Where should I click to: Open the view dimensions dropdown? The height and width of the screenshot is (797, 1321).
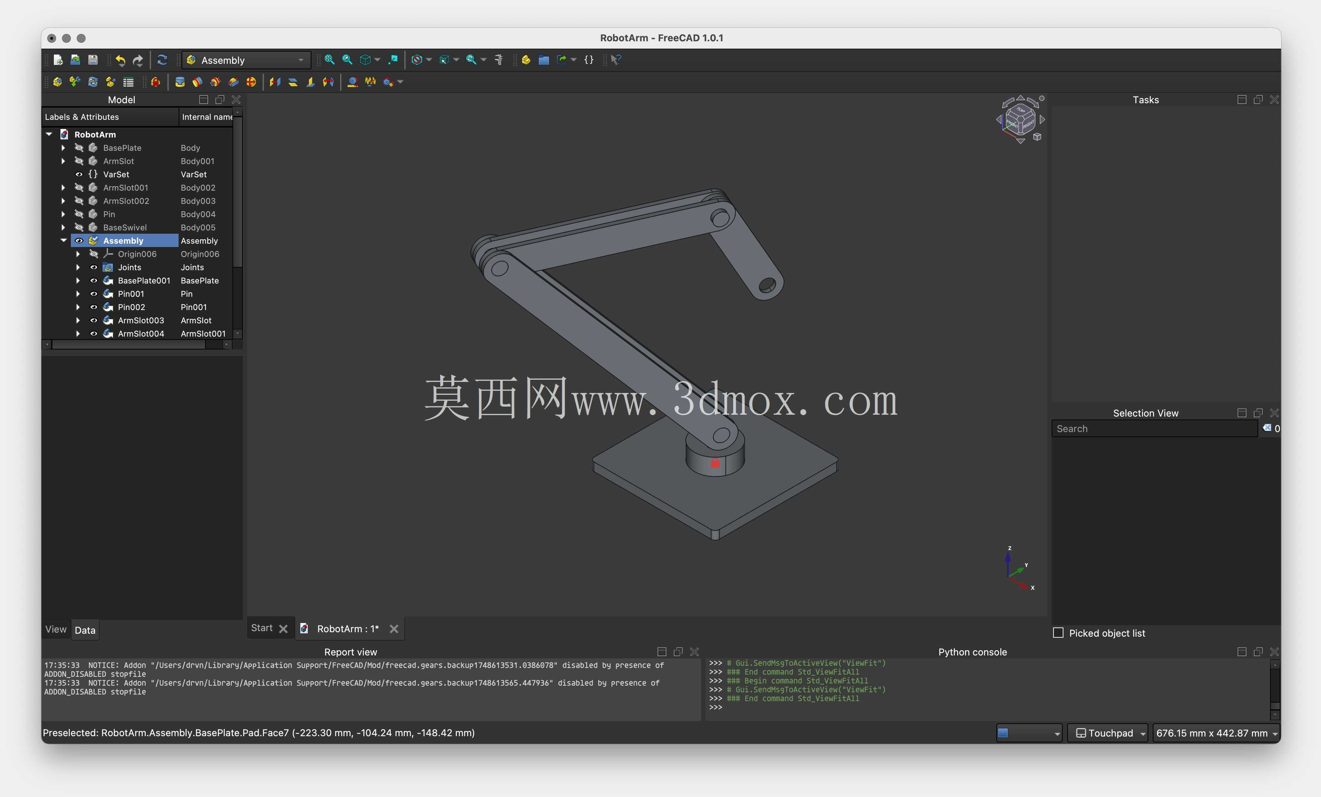click(1216, 733)
